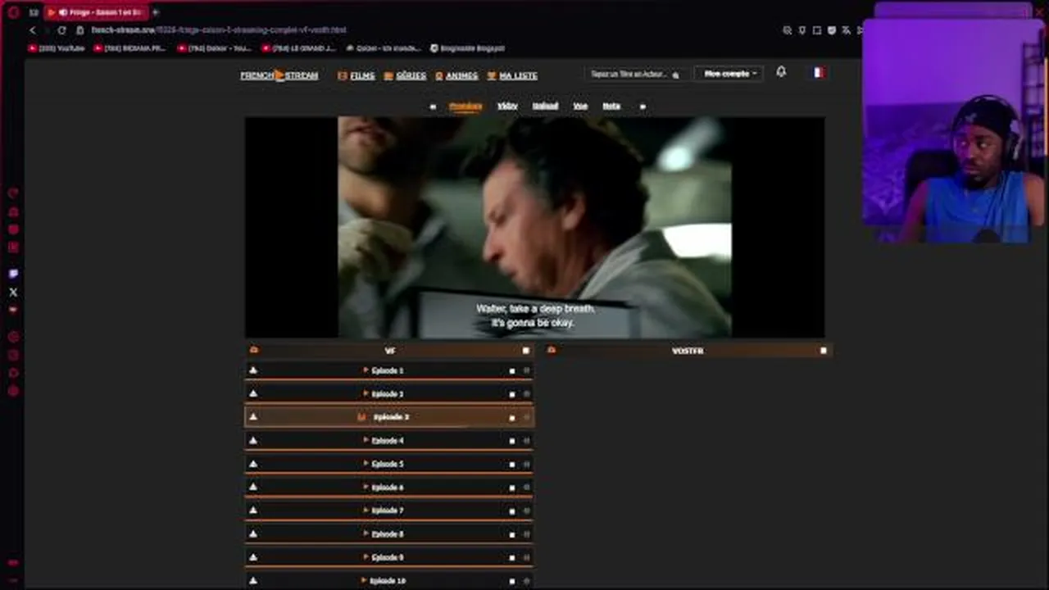Open the Mon compte dropdown
1049x590 pixels.
coord(729,74)
